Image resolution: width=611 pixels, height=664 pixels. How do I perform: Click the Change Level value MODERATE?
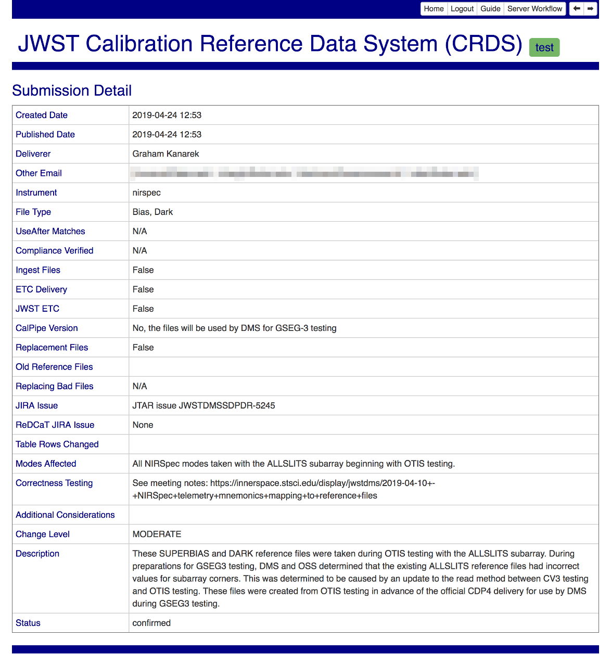point(157,534)
